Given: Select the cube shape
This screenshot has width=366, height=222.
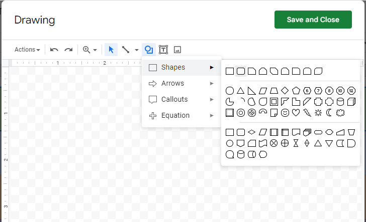Looking at the screenshot, I should click(351, 102).
